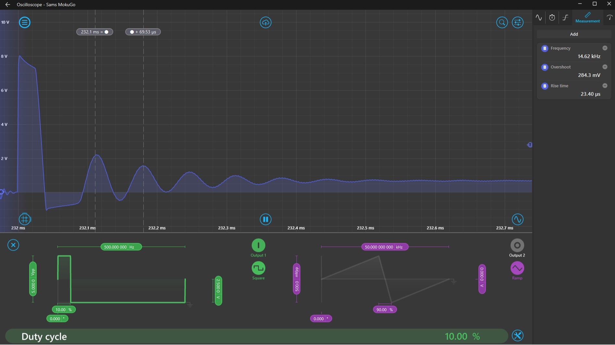Click the wrench tools icon
Screen dimensions: 615x345
[x=517, y=336]
